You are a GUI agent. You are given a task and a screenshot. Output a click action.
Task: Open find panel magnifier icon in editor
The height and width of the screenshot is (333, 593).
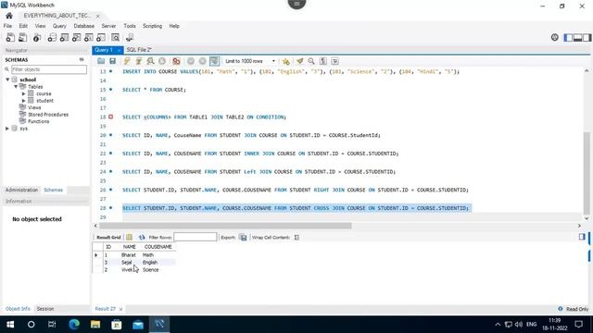click(311, 61)
